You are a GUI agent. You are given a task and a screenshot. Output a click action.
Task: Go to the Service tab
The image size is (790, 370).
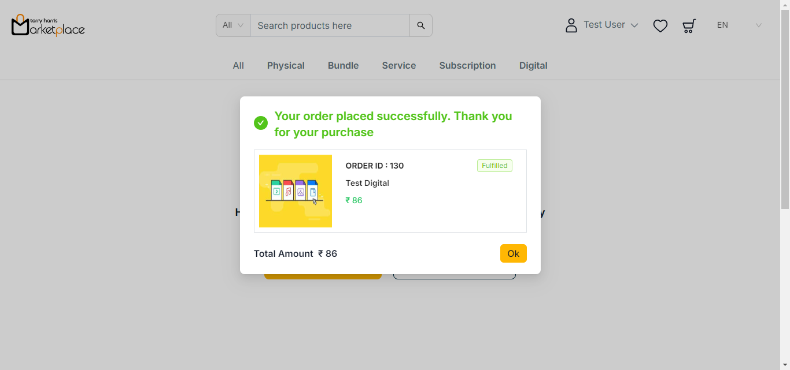tap(399, 66)
